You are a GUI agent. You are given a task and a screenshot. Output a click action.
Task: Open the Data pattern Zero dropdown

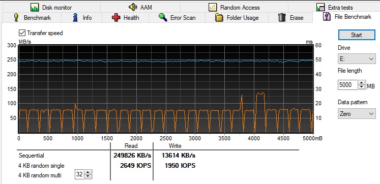pyautogui.click(x=357, y=113)
